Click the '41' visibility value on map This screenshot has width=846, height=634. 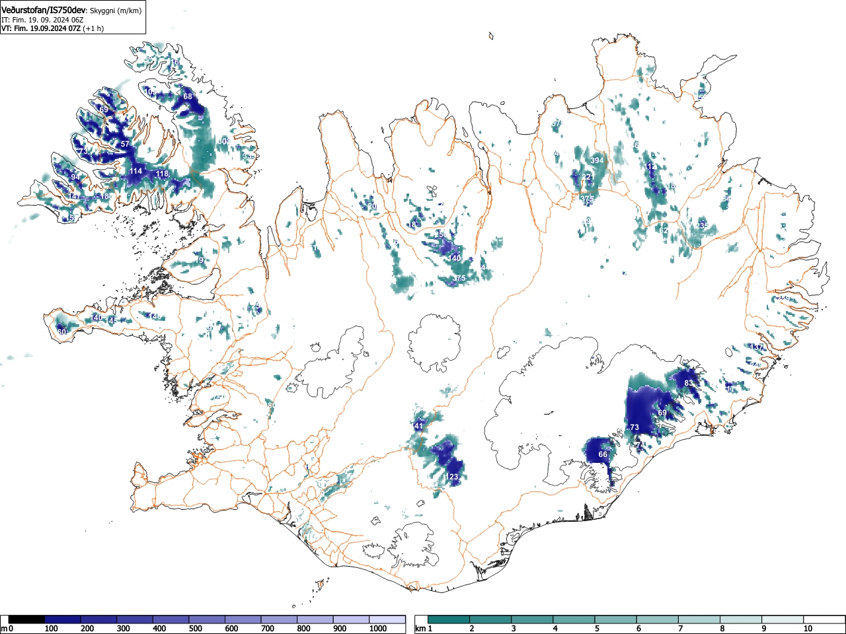(x=418, y=426)
